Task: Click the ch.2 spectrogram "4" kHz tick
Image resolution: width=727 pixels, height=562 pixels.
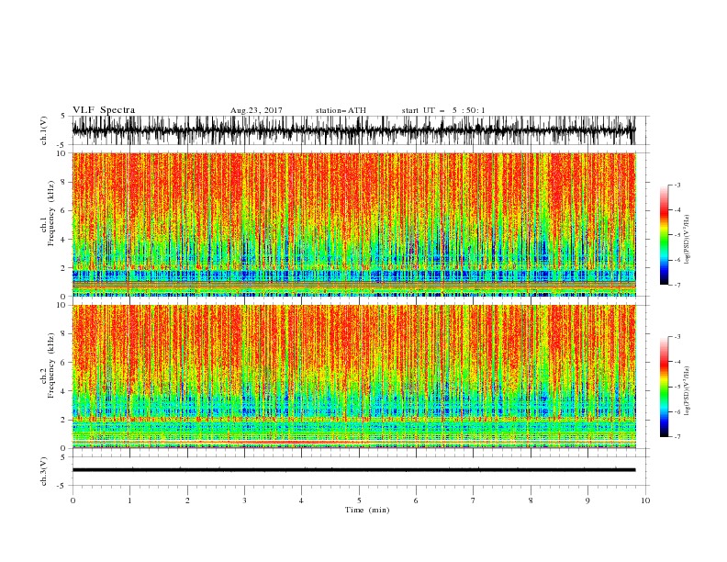Action: [x=64, y=391]
